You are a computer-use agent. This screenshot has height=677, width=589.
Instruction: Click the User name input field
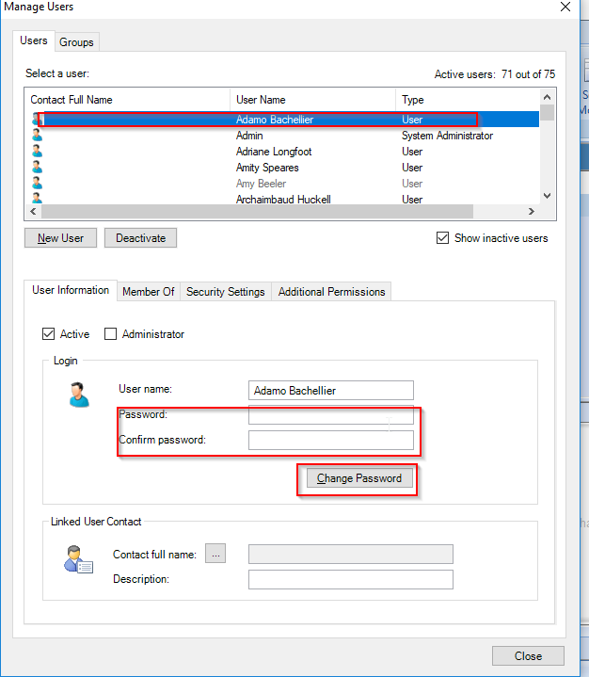click(331, 391)
